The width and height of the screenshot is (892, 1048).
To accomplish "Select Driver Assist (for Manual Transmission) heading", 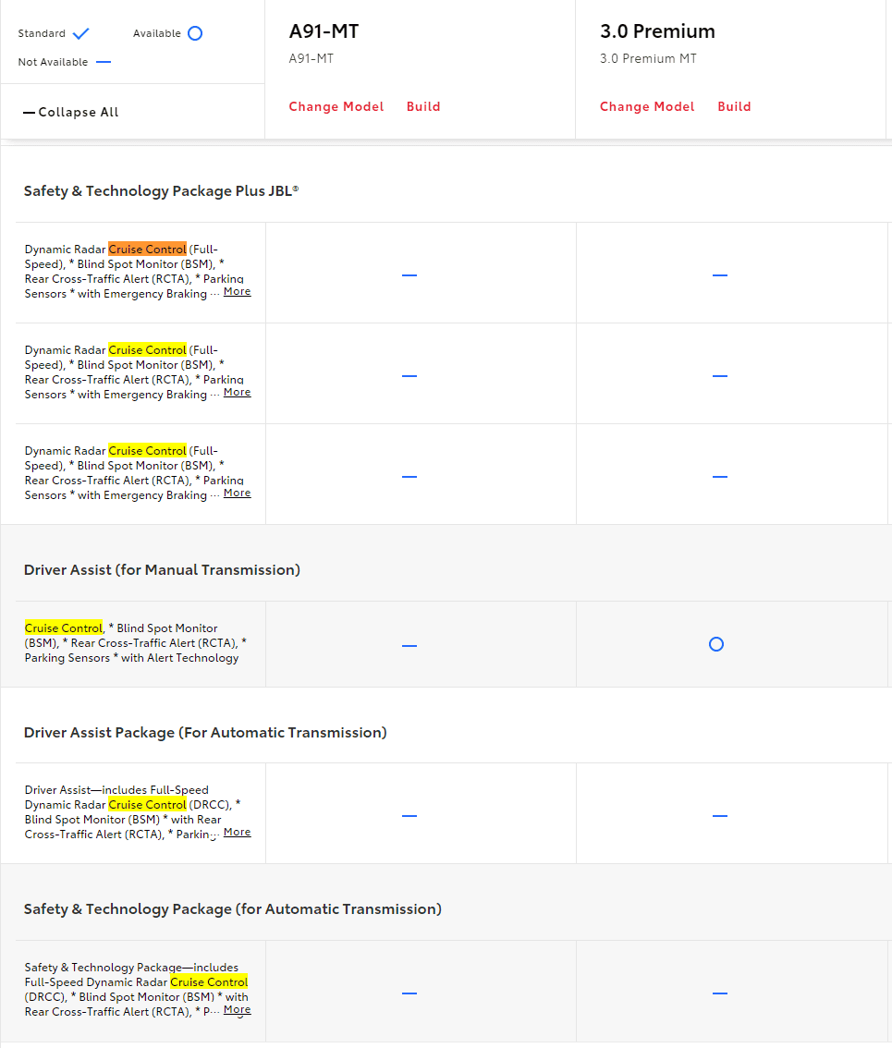I will tap(162, 570).
